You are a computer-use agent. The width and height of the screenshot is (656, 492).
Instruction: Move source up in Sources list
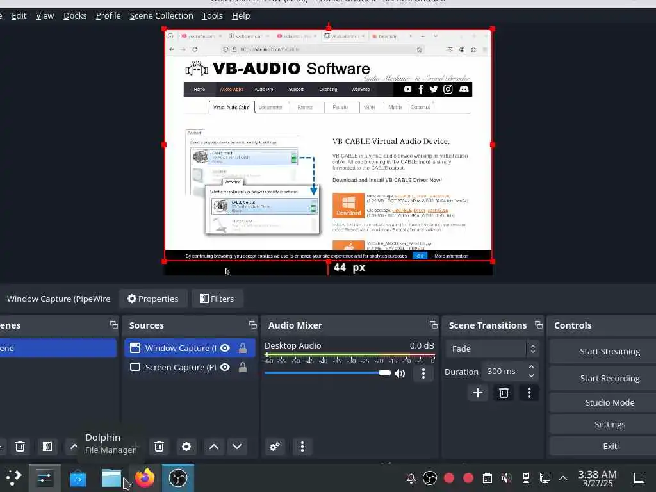(214, 447)
